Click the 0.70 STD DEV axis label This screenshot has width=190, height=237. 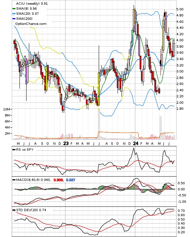[181, 211]
